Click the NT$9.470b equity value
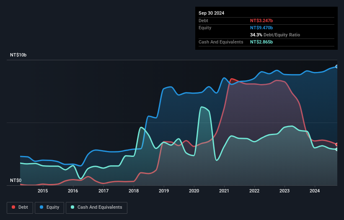344x220 pixels. [261, 28]
